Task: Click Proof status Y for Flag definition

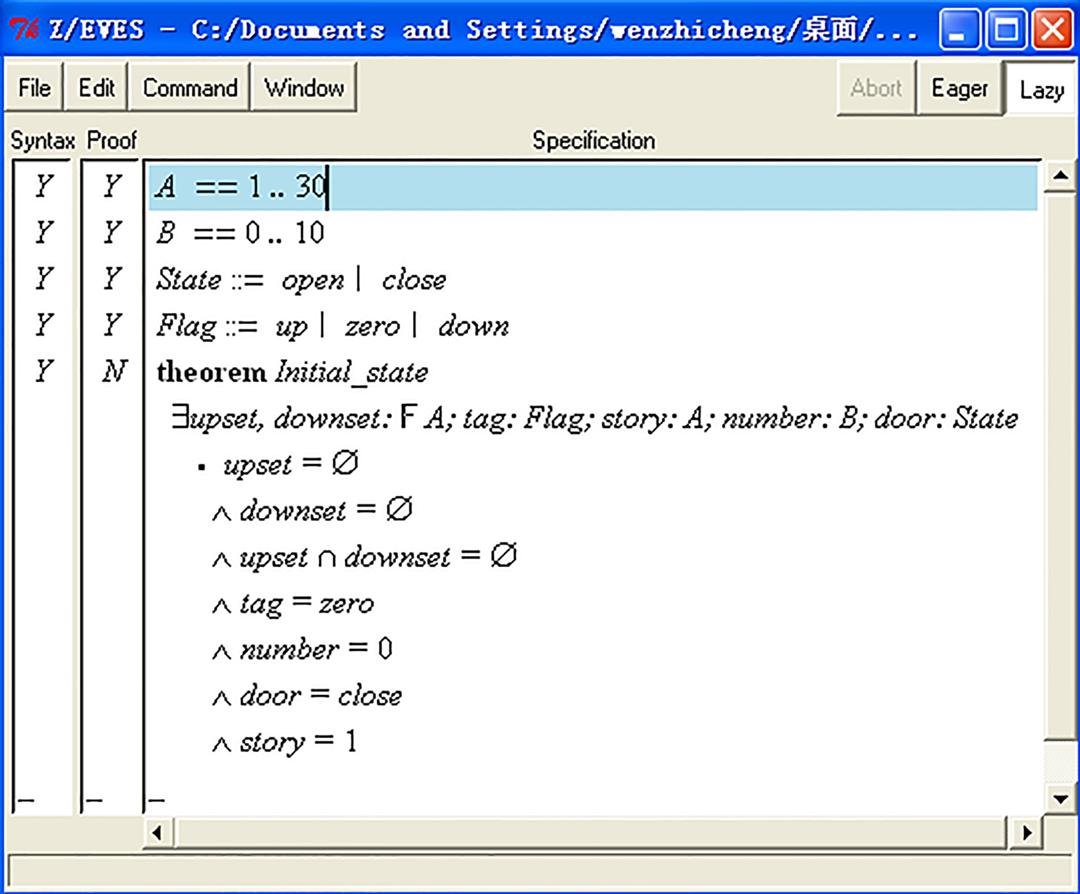Action: coord(112,325)
